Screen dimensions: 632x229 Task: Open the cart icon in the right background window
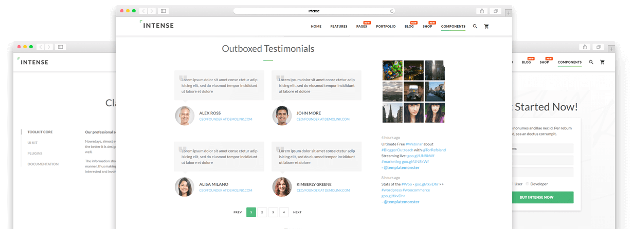602,62
